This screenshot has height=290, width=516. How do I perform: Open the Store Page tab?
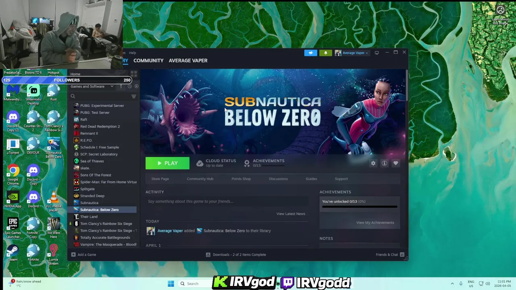pos(160,179)
